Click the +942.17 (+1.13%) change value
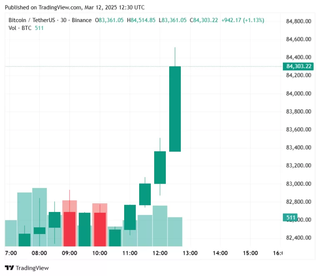This screenshot has width=320, height=276. pyautogui.click(x=242, y=20)
